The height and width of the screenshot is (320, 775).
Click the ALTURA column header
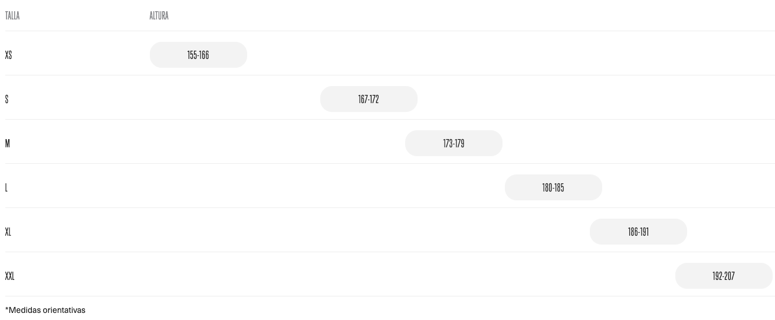pos(159,16)
